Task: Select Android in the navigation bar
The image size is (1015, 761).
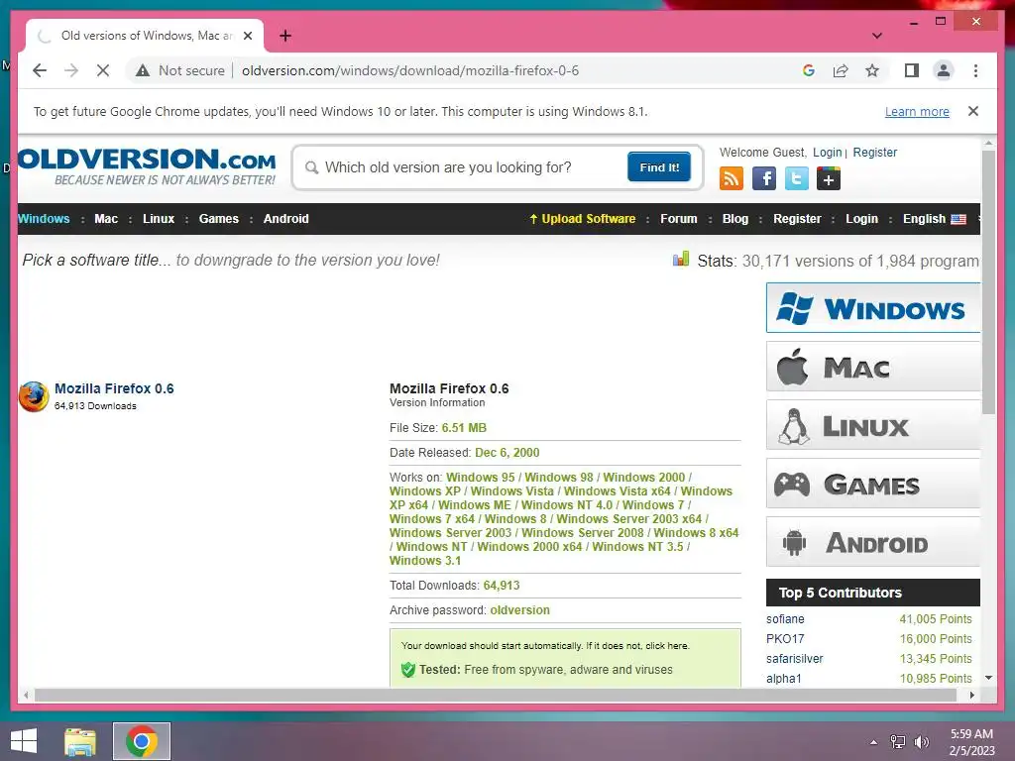Action: point(286,219)
